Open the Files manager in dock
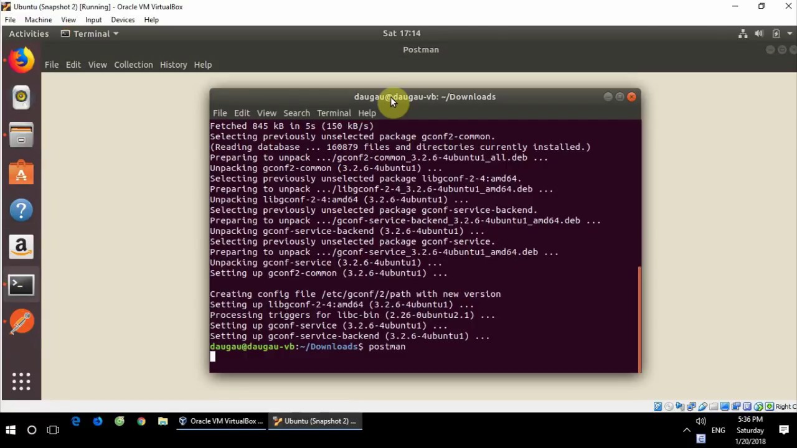This screenshot has height=448, width=797. (x=21, y=135)
